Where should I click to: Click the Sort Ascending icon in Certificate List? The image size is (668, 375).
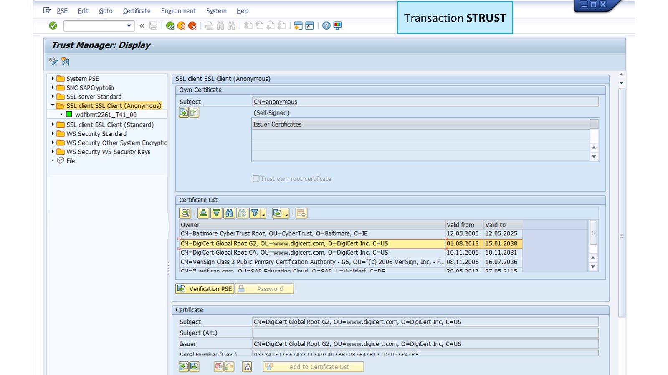[203, 213]
